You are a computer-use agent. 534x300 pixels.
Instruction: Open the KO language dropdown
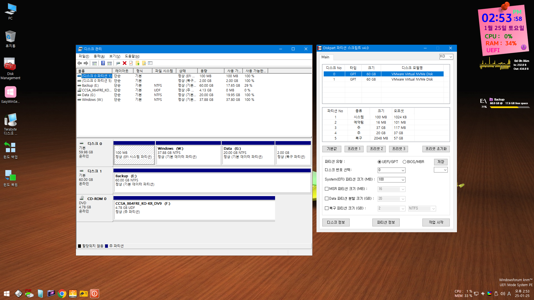[451, 57]
